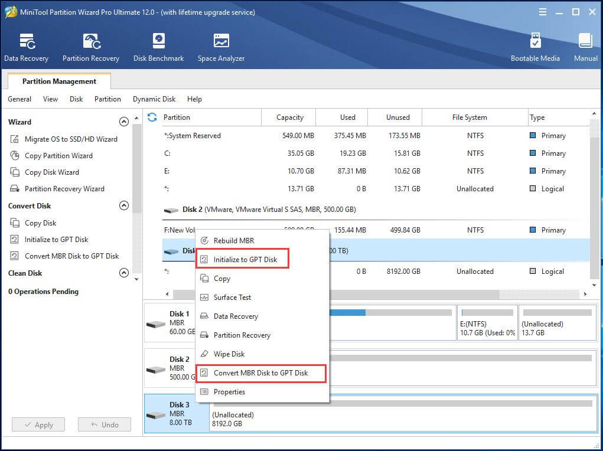
Task: Click sidebar scroll up arrow
Action: (136, 118)
